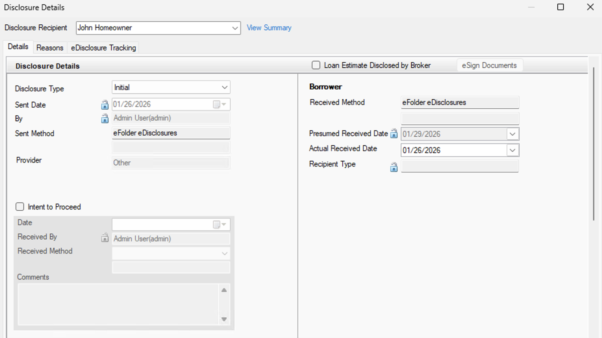Check Loan Estimate Disclosed by Broker
This screenshot has height=338, width=602.
[316, 65]
